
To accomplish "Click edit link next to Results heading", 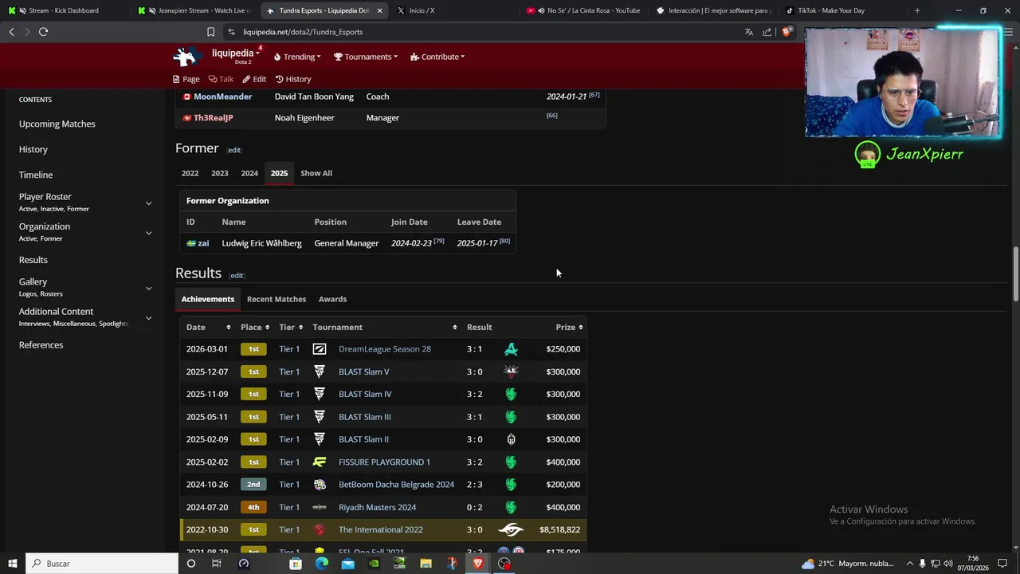I will tap(237, 276).
